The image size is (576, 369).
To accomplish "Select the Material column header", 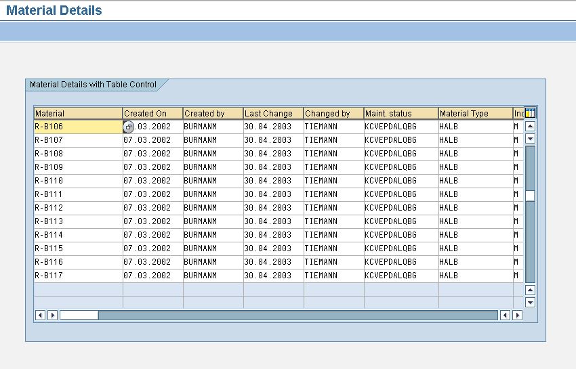I will click(78, 114).
